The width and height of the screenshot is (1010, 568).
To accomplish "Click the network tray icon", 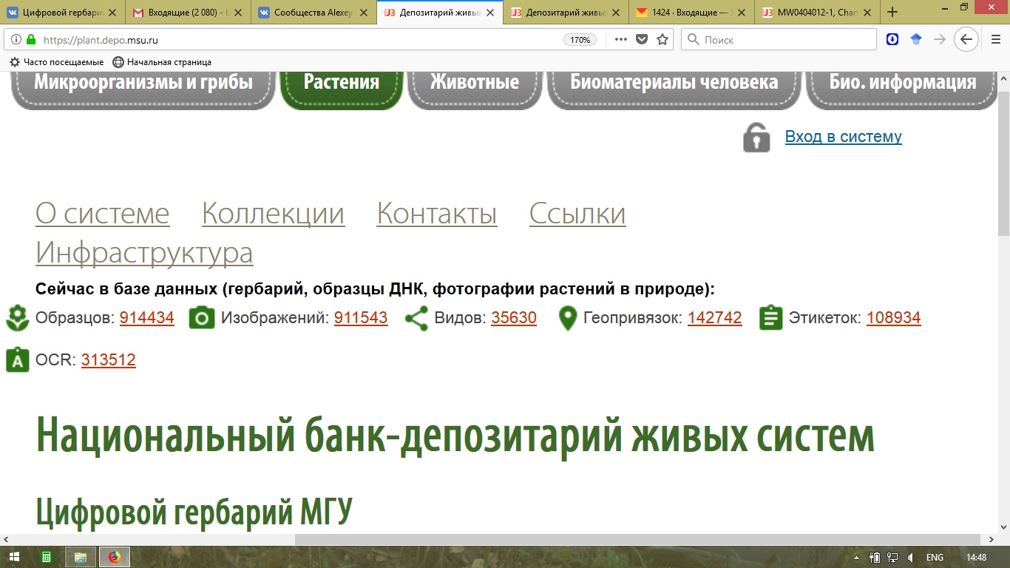I will click(x=892, y=557).
